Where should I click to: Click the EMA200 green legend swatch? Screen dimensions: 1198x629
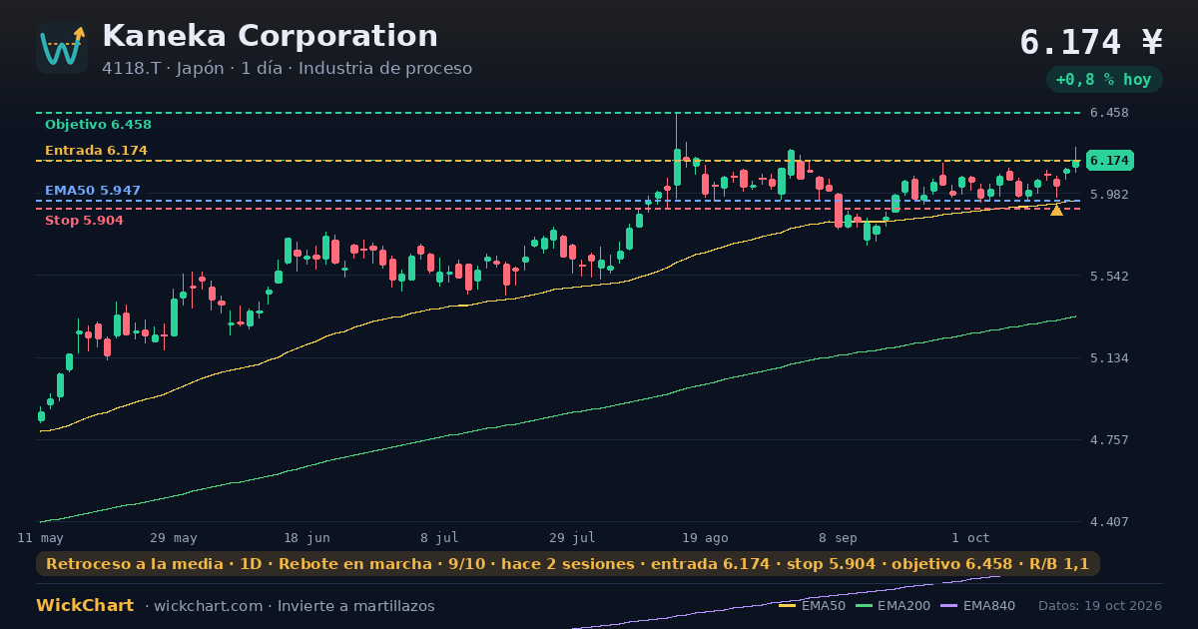863,606
